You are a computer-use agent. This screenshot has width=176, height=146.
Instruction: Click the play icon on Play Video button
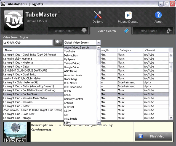tap(140, 136)
